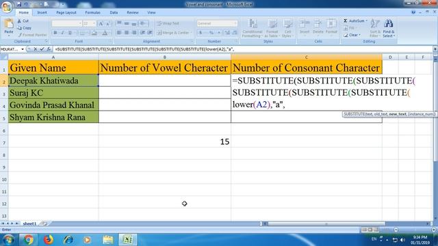Click the Wrap Text command
The height and width of the screenshot is (246, 438).
pos(168,23)
